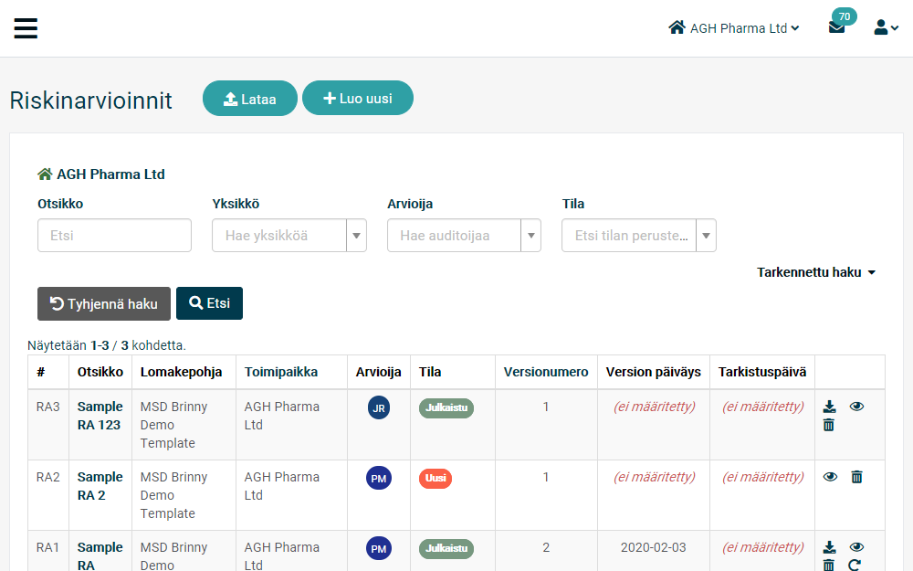This screenshot has width=913, height=571.
Task: Click the Luo uusi button
Action: pos(358,98)
